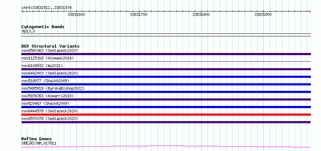321x151 pixels.
Task: Click the ruler's left arrow end
Action: 22,12
